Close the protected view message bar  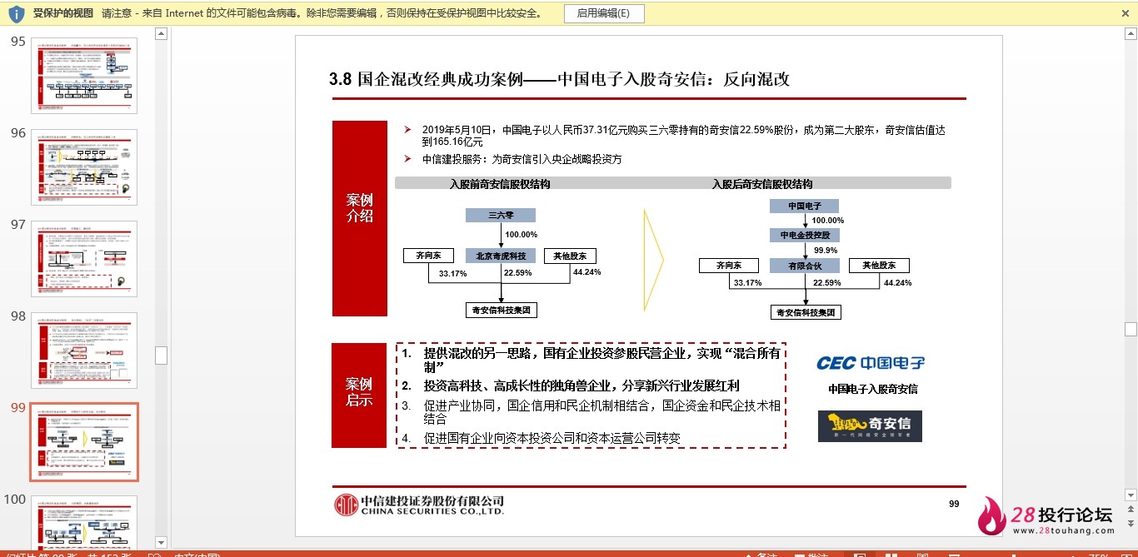[1126, 13]
